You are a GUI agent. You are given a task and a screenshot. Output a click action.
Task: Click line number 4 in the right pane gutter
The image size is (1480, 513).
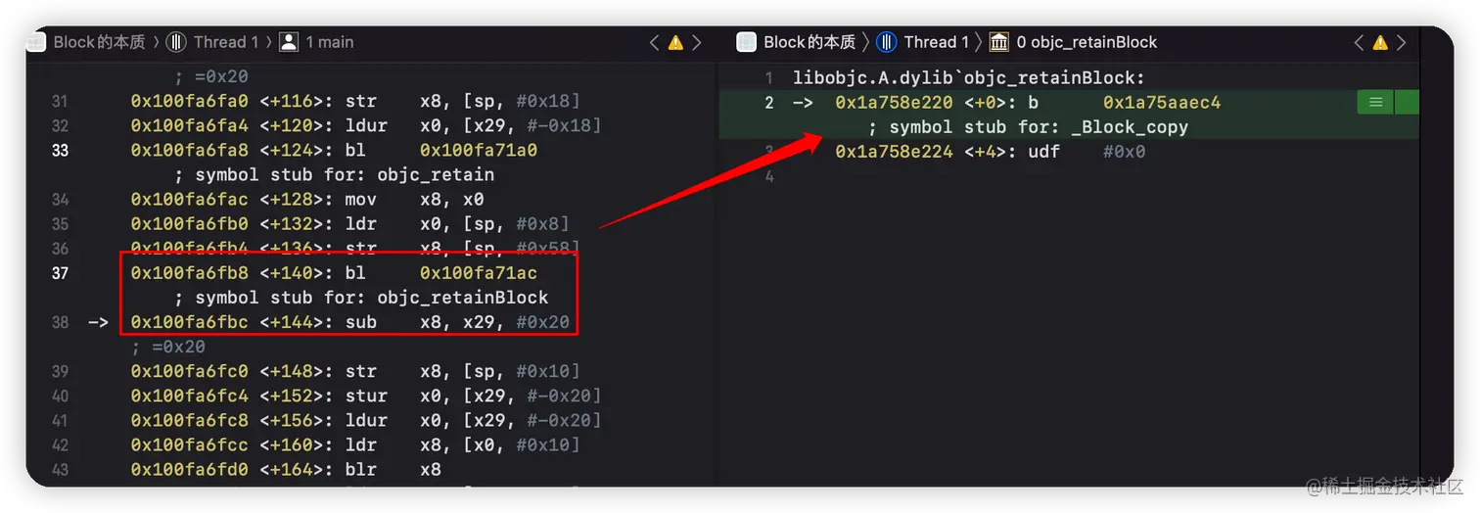[769, 176]
